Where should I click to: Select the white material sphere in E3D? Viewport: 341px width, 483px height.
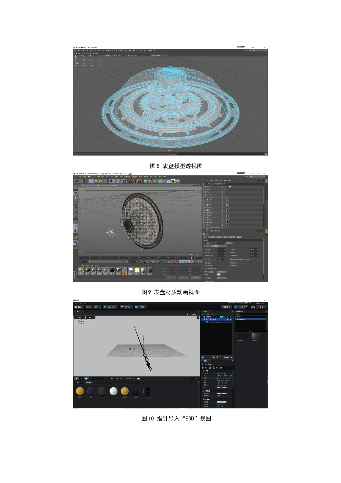113,391
